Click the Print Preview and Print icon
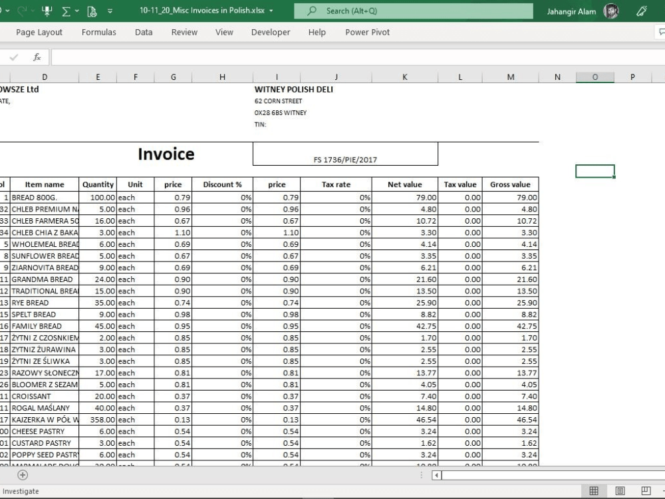The image size is (665, 499). click(92, 11)
